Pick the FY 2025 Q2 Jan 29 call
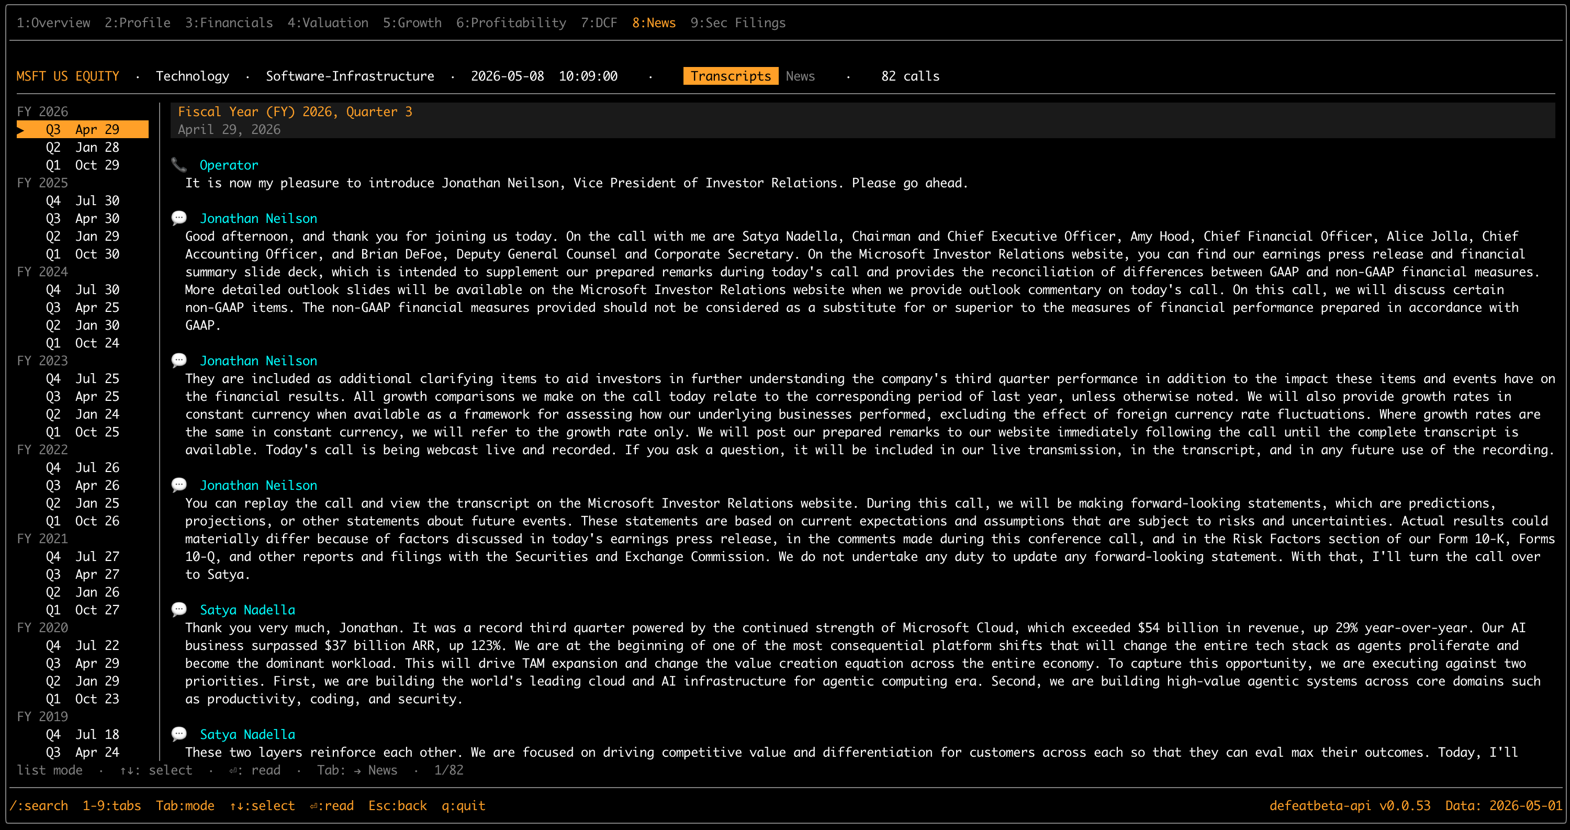Image resolution: width=1570 pixels, height=830 pixels. 82,236
